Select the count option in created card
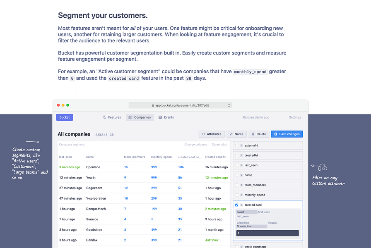This screenshot has width=371, height=248. tap(246, 212)
